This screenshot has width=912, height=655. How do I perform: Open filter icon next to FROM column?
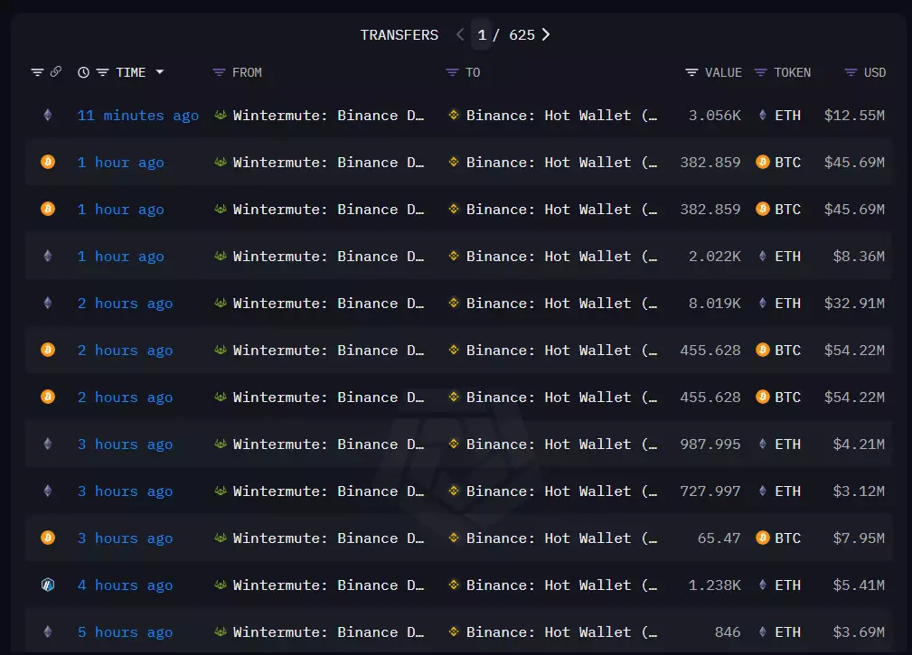coord(219,72)
